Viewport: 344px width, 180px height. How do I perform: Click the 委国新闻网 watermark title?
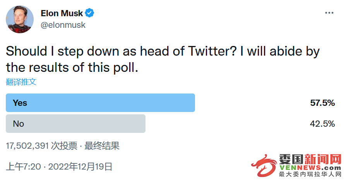click(x=310, y=159)
